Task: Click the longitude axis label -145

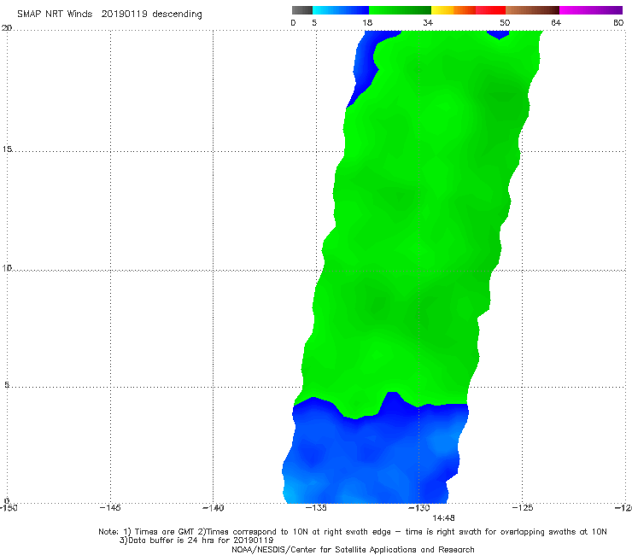Action: (x=110, y=507)
